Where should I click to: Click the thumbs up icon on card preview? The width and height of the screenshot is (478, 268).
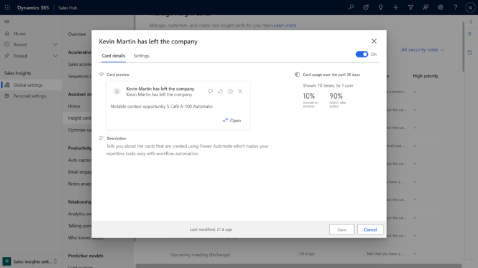(220, 91)
